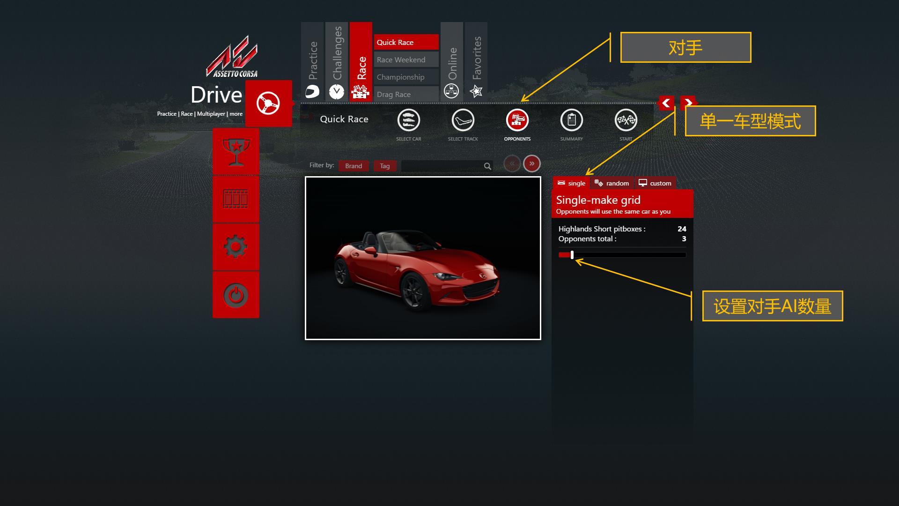Open the Favorites star tab

point(476,61)
